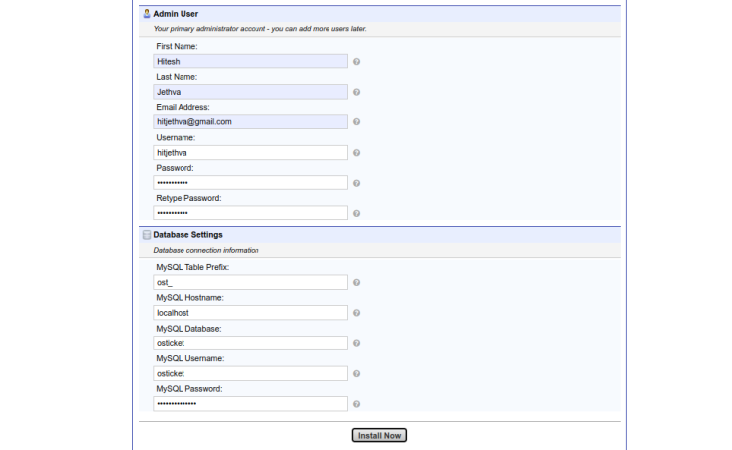Click the MySQL Password field

(x=251, y=404)
